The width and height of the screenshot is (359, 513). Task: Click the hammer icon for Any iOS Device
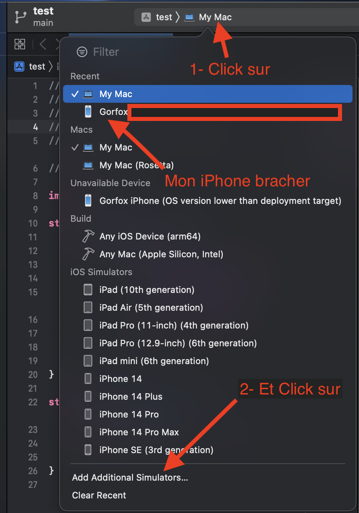pos(88,236)
